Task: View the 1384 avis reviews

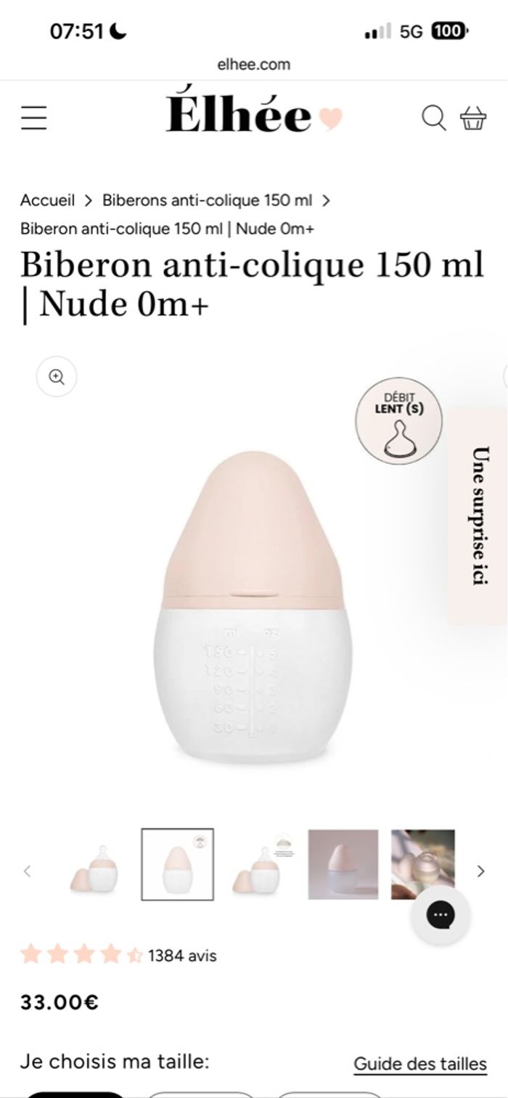Action: click(182, 956)
